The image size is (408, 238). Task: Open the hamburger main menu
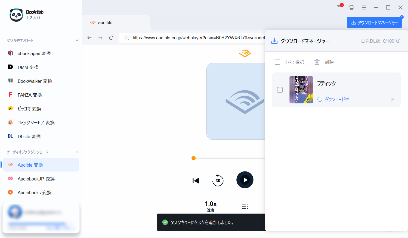click(364, 8)
